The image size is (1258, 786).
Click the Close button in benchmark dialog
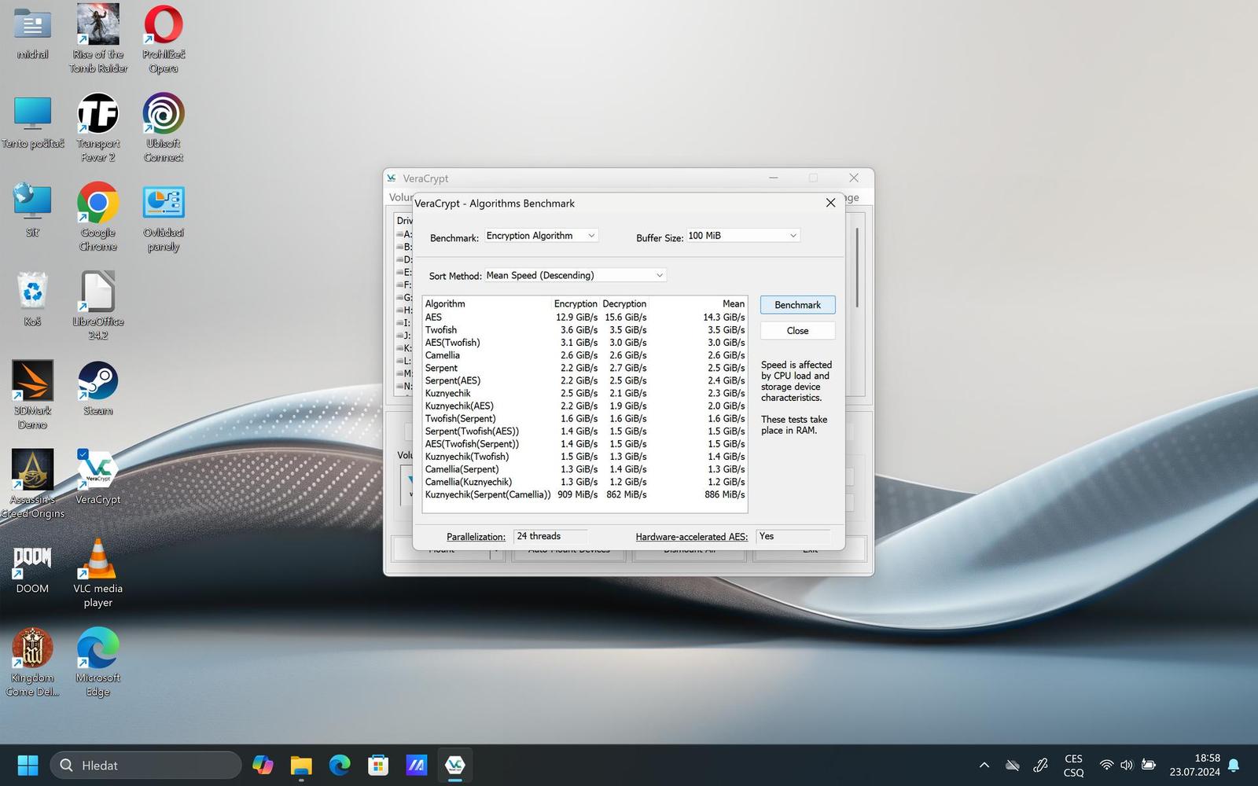(x=797, y=331)
